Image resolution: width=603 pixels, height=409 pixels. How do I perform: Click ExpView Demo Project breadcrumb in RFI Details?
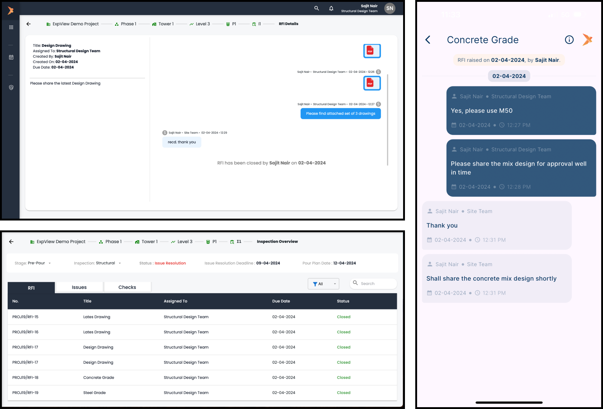pos(75,24)
